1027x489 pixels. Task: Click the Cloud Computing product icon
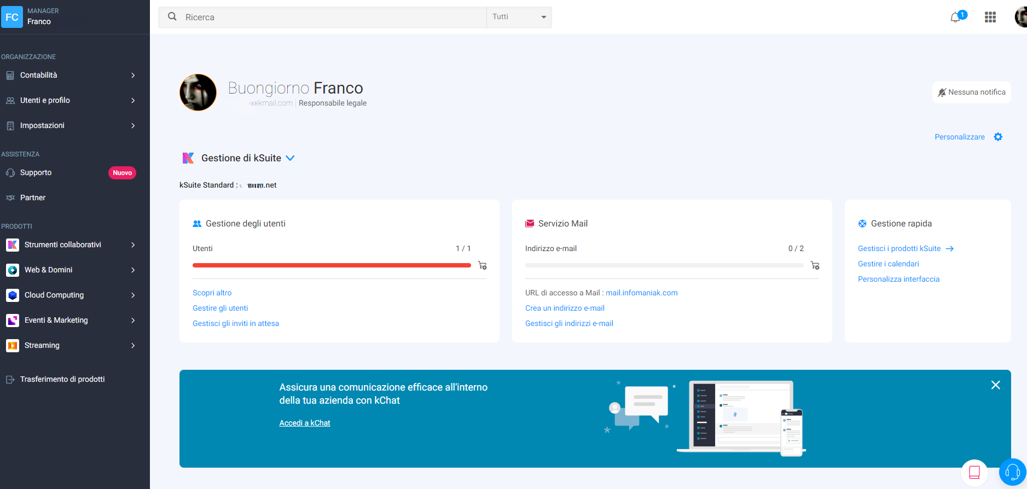[13, 295]
